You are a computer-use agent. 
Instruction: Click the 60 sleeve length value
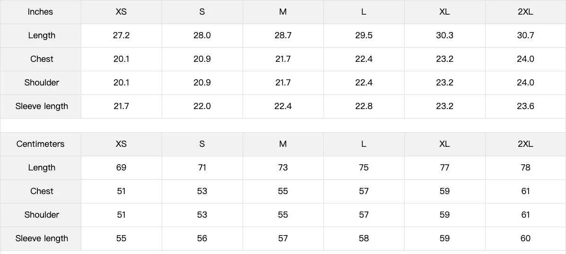click(x=525, y=238)
